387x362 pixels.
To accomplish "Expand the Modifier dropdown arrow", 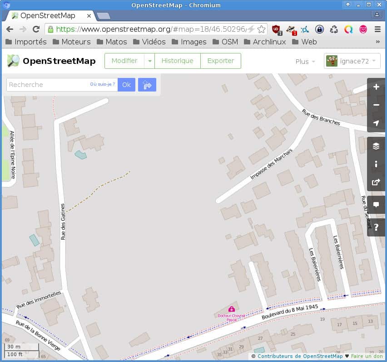I will click(x=149, y=61).
